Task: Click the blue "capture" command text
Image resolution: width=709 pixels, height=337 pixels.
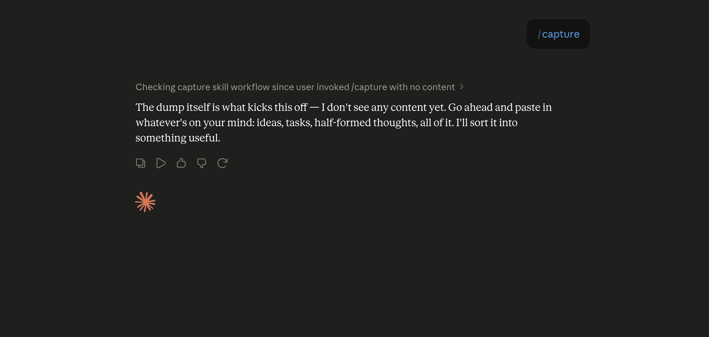Action: pos(561,34)
